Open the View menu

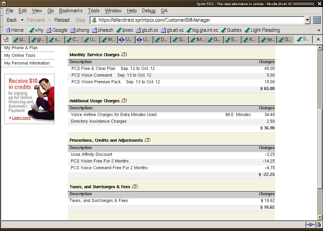pos(37,11)
